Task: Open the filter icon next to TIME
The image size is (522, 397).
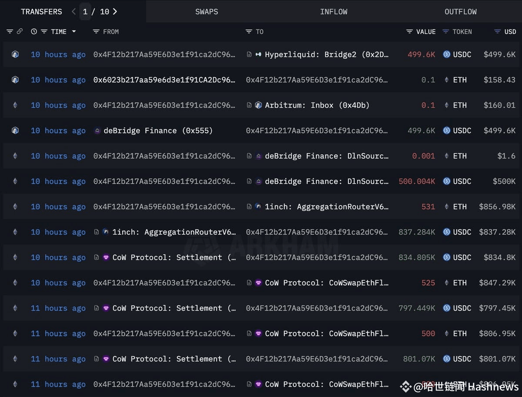Action: 44,32
